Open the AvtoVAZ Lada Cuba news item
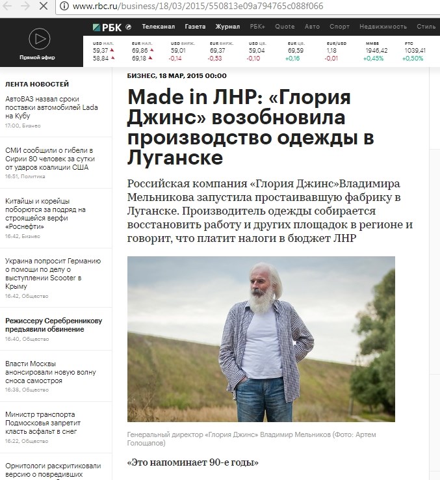The width and height of the screenshot is (440, 480). pos(51,107)
